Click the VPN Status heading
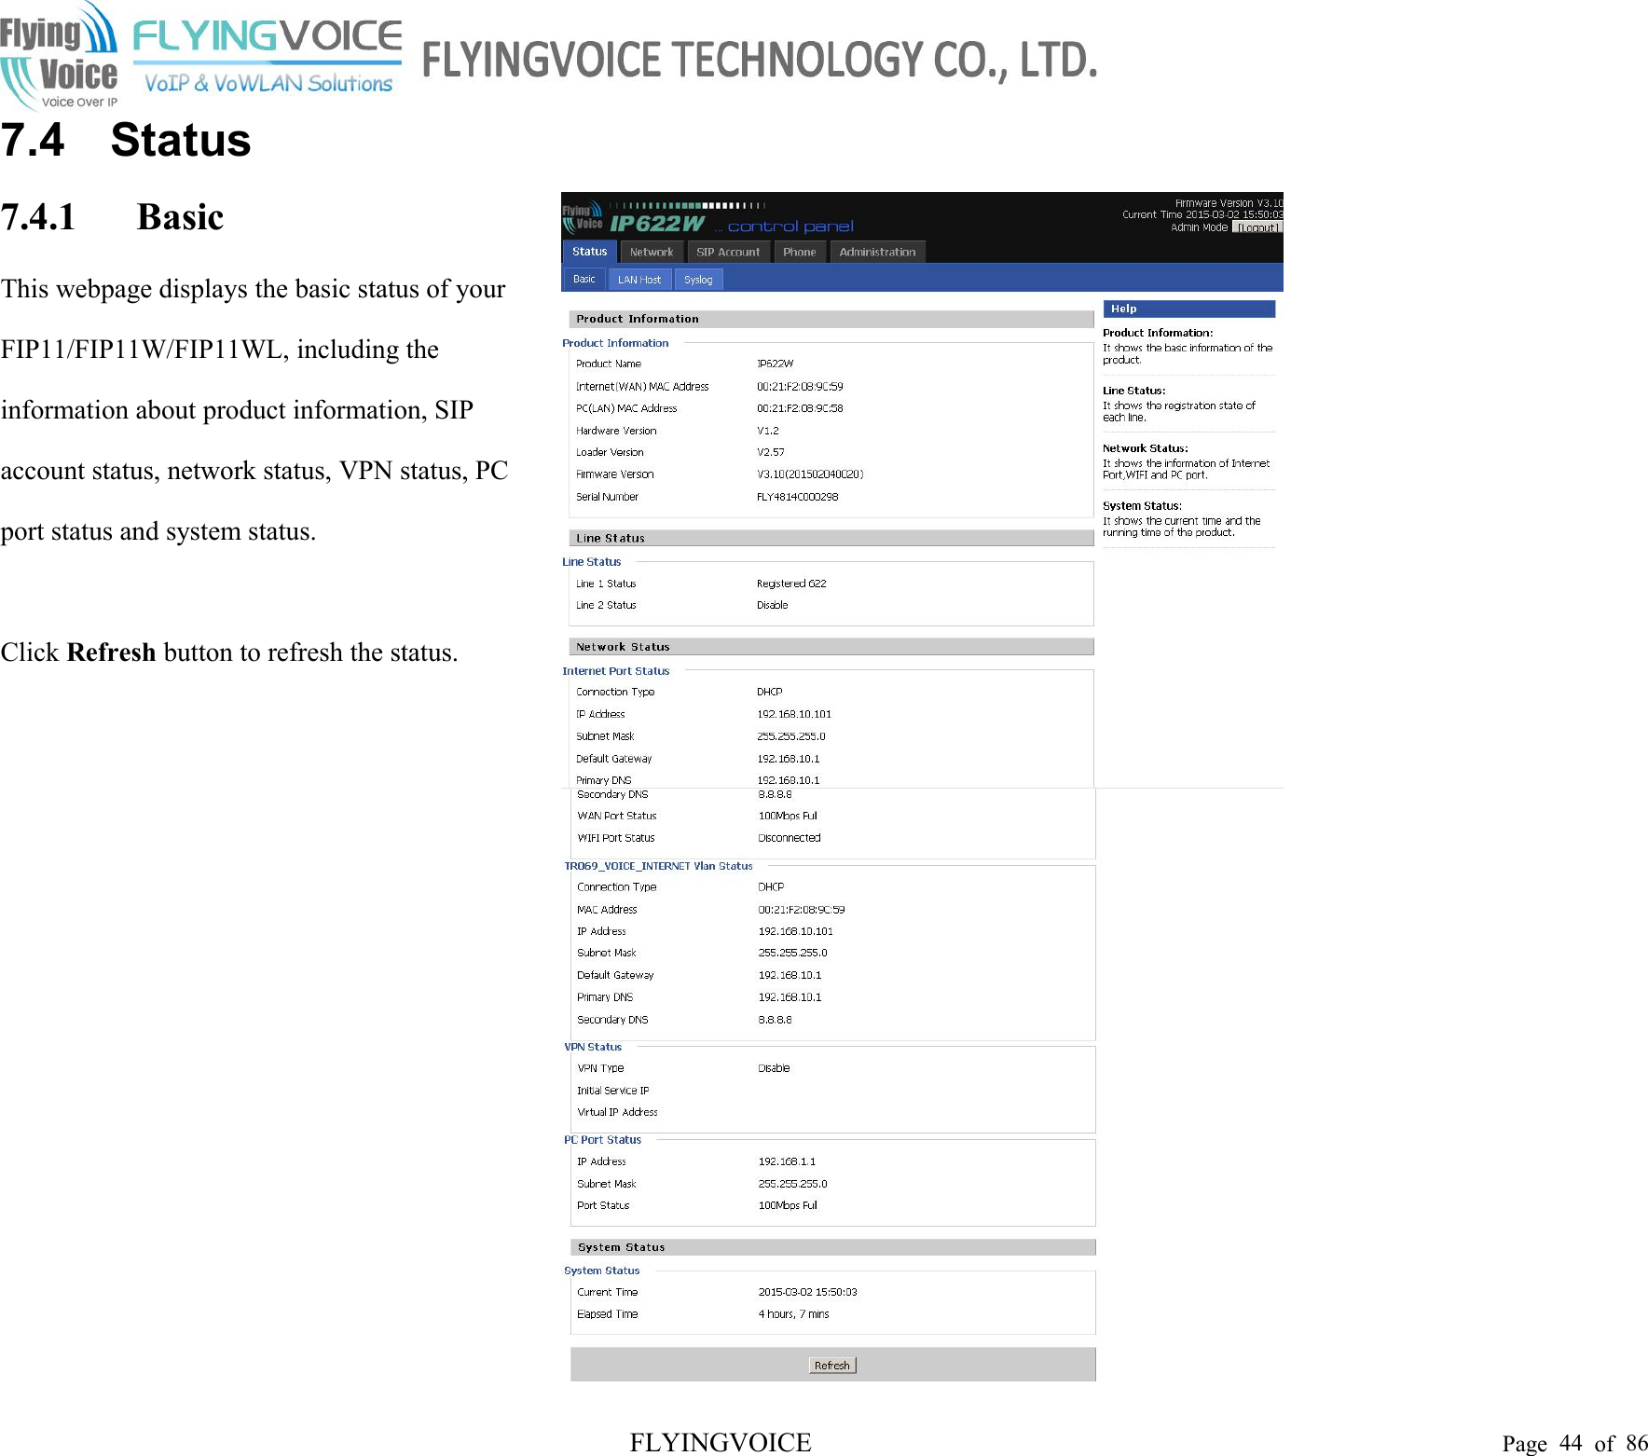 click(x=593, y=1047)
